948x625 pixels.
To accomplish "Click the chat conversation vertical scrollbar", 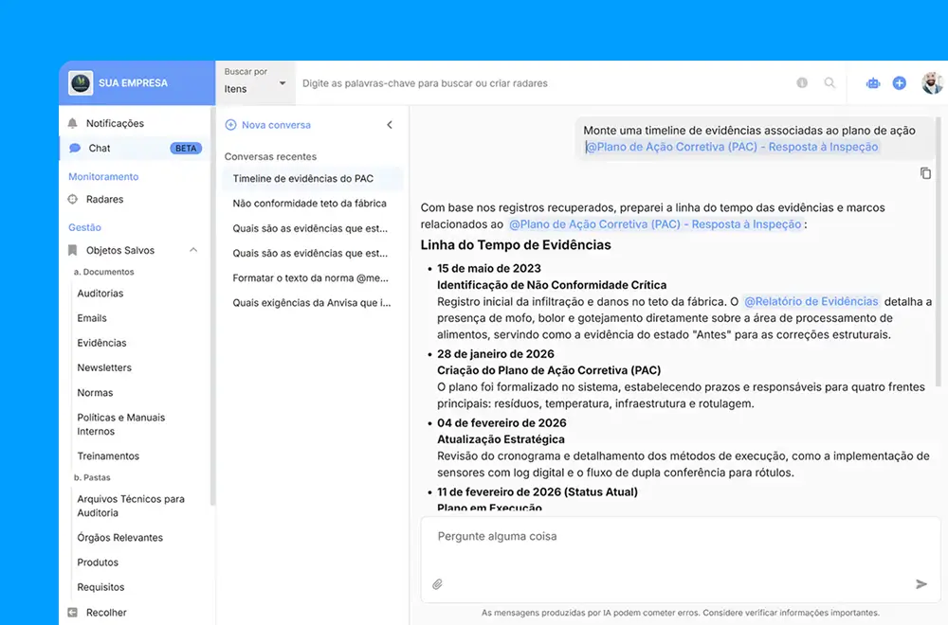I will [x=938, y=251].
